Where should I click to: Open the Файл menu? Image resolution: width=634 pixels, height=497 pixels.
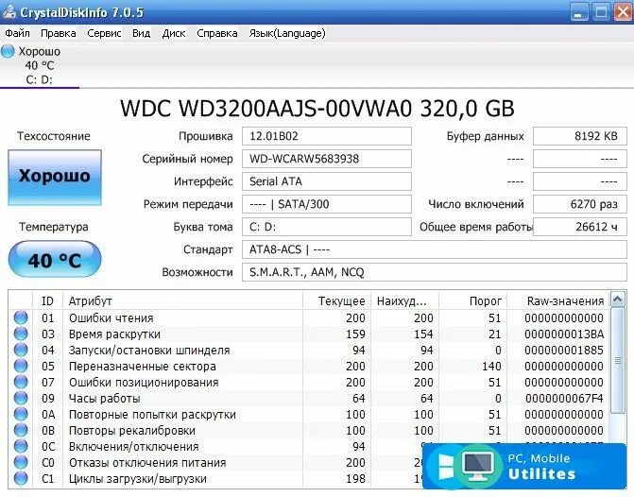click(x=17, y=33)
